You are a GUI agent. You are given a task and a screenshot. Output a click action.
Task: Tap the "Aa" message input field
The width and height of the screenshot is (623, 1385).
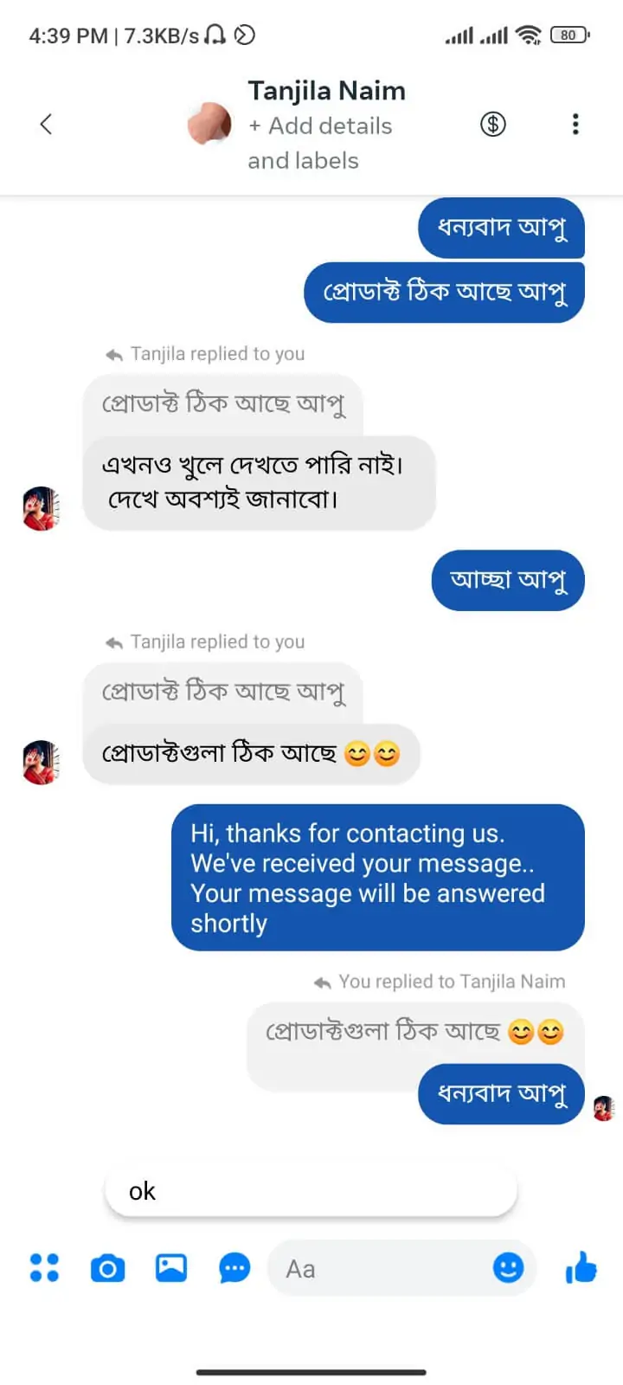coord(381,1269)
